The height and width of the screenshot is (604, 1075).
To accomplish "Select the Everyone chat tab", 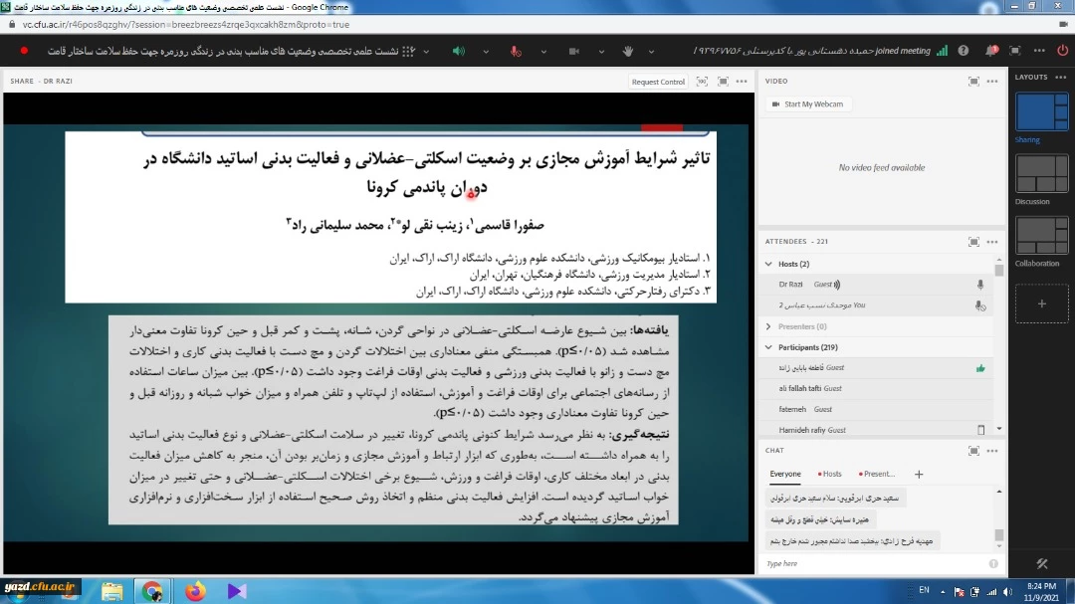I will tap(785, 475).
